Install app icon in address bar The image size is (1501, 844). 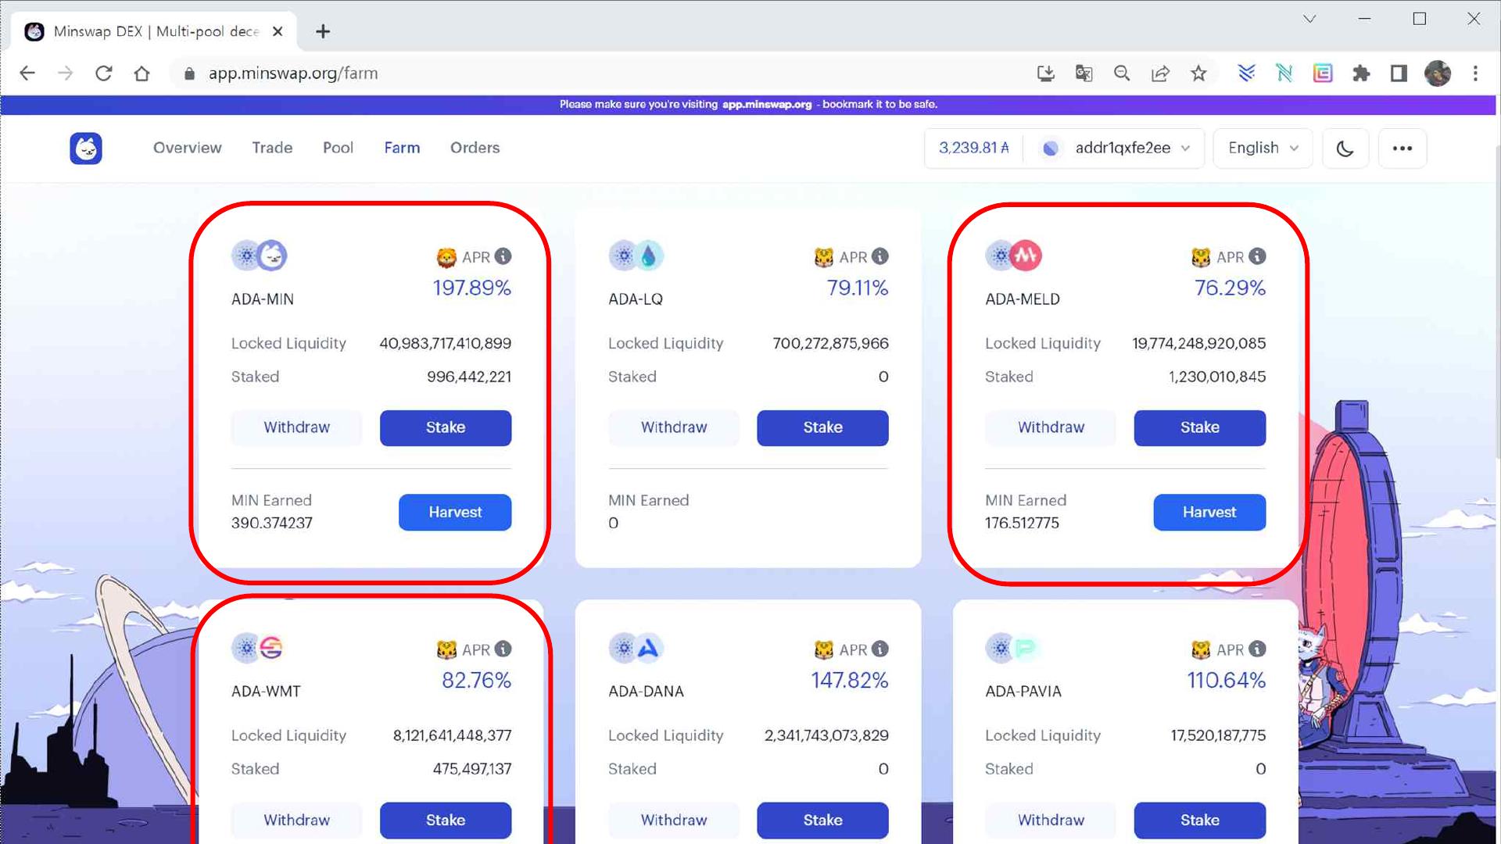coord(1045,73)
